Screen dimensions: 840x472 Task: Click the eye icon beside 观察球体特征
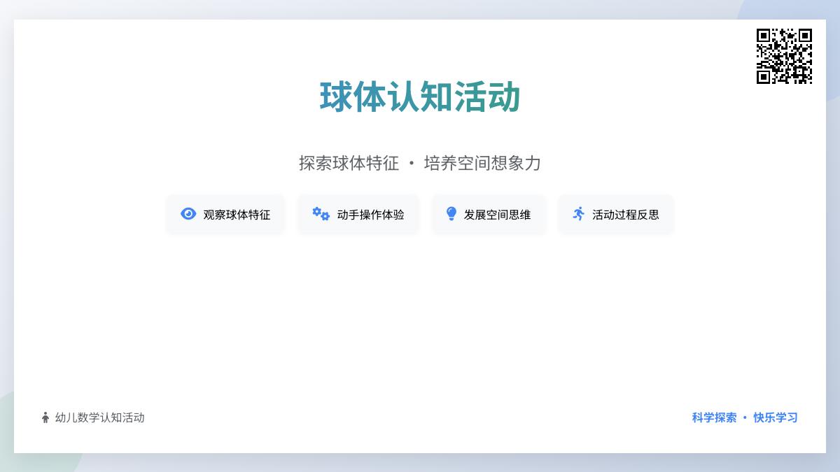click(188, 214)
